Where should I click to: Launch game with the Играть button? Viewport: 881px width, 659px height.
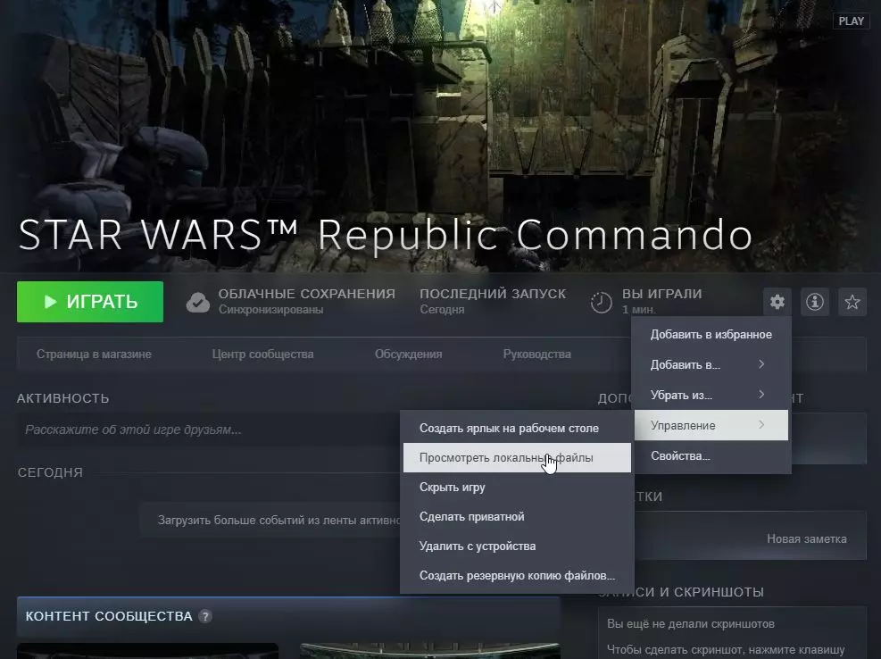[x=90, y=302]
